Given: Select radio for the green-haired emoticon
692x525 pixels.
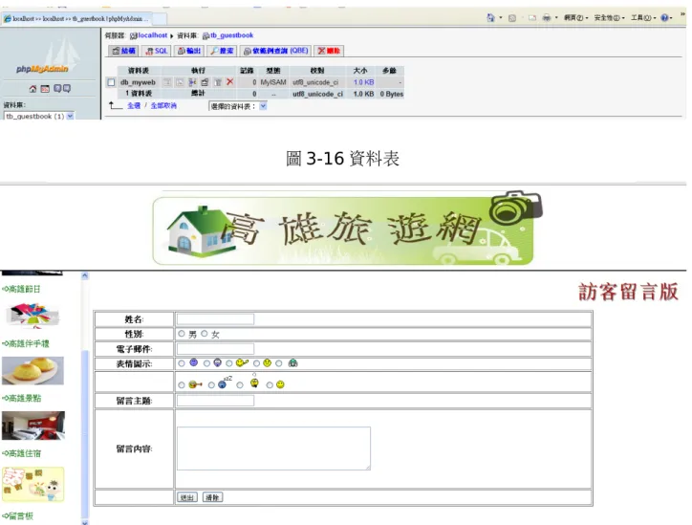Looking at the screenshot, I should point(279,363).
